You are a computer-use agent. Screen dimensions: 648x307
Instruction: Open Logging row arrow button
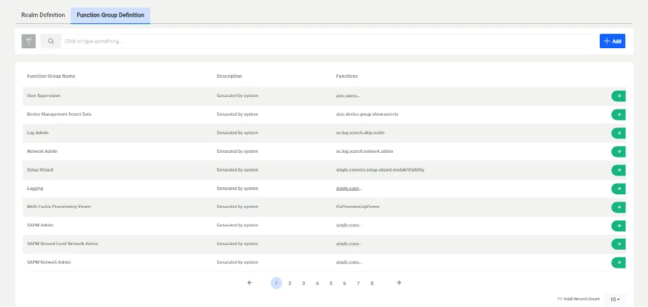pos(618,189)
